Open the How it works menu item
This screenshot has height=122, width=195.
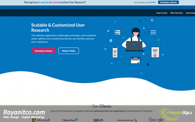pos(162,13)
